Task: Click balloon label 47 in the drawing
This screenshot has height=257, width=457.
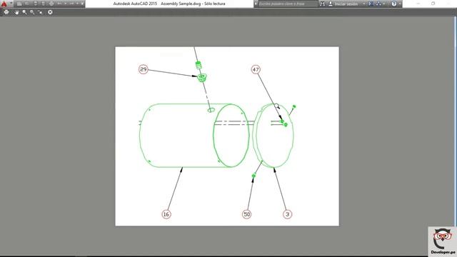Action: point(256,70)
